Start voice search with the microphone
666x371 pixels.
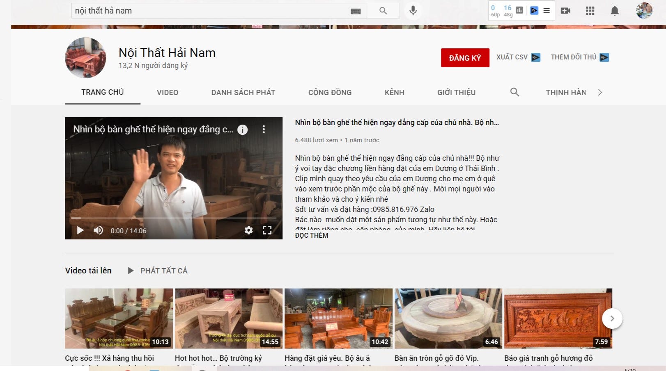pyautogui.click(x=413, y=11)
